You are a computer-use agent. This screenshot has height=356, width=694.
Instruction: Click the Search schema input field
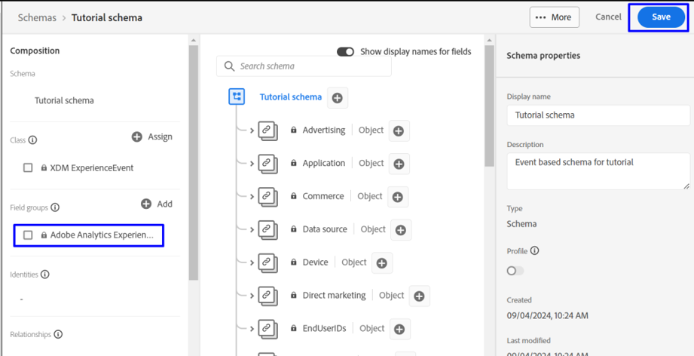pyautogui.click(x=304, y=66)
